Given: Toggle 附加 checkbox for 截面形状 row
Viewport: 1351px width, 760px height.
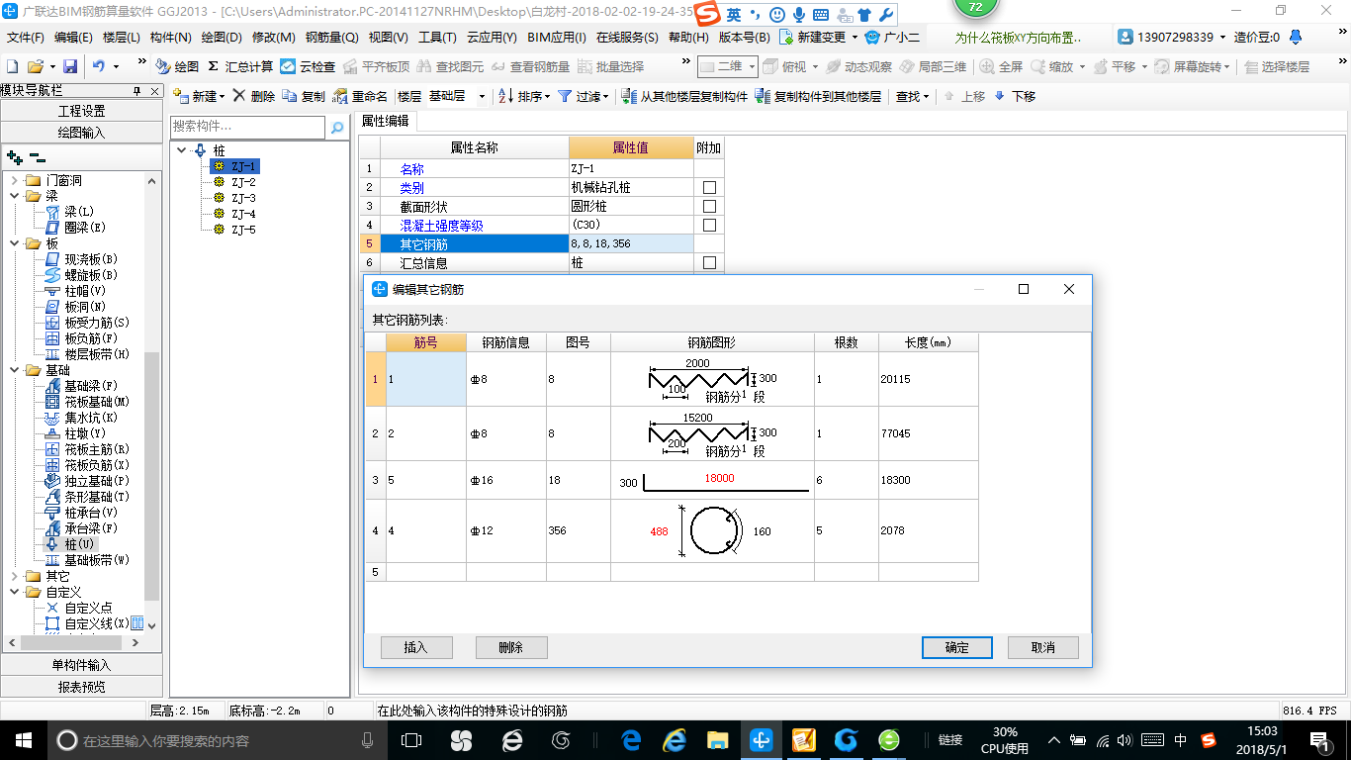Looking at the screenshot, I should [709, 206].
